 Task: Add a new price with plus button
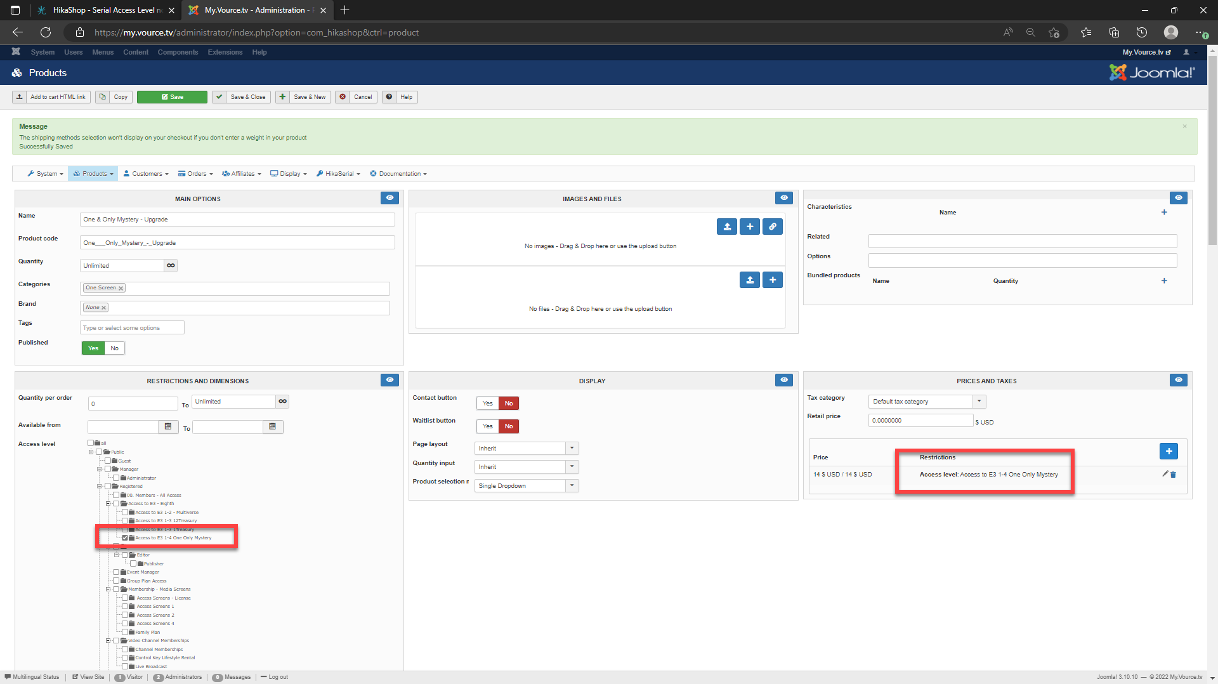pyautogui.click(x=1169, y=451)
